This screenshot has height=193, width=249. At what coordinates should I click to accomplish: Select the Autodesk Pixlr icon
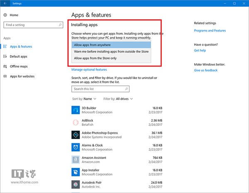[76, 184]
